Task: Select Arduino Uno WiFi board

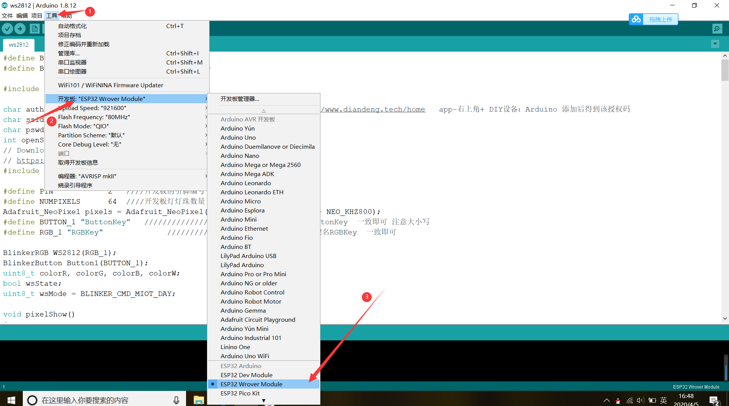Action: [264, 356]
